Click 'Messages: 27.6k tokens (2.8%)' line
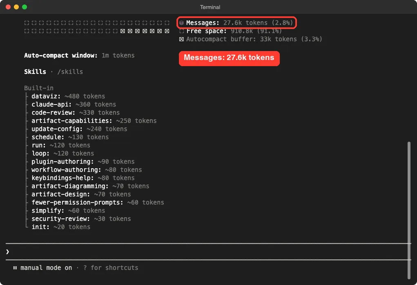417x285 pixels. (236, 23)
